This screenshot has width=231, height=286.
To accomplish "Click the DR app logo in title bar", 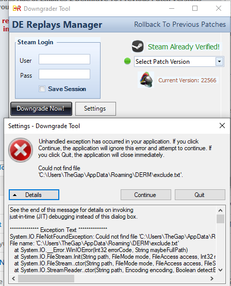I will (17, 8).
